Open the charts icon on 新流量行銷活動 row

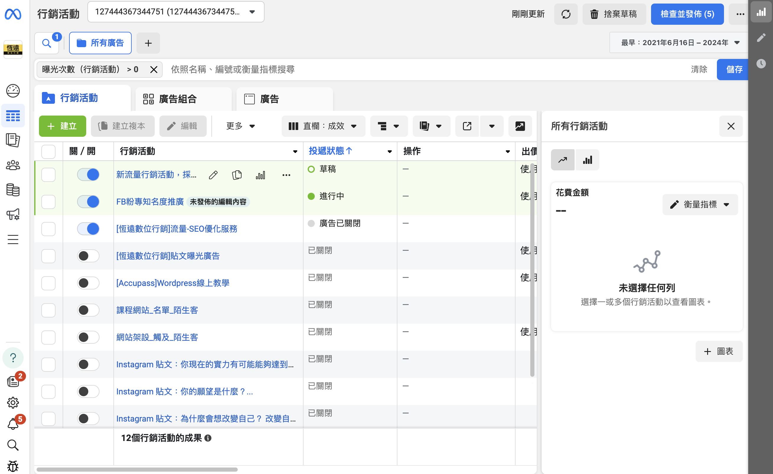coord(260,175)
